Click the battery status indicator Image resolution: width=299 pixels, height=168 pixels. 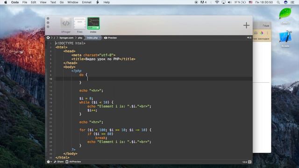[240, 2]
